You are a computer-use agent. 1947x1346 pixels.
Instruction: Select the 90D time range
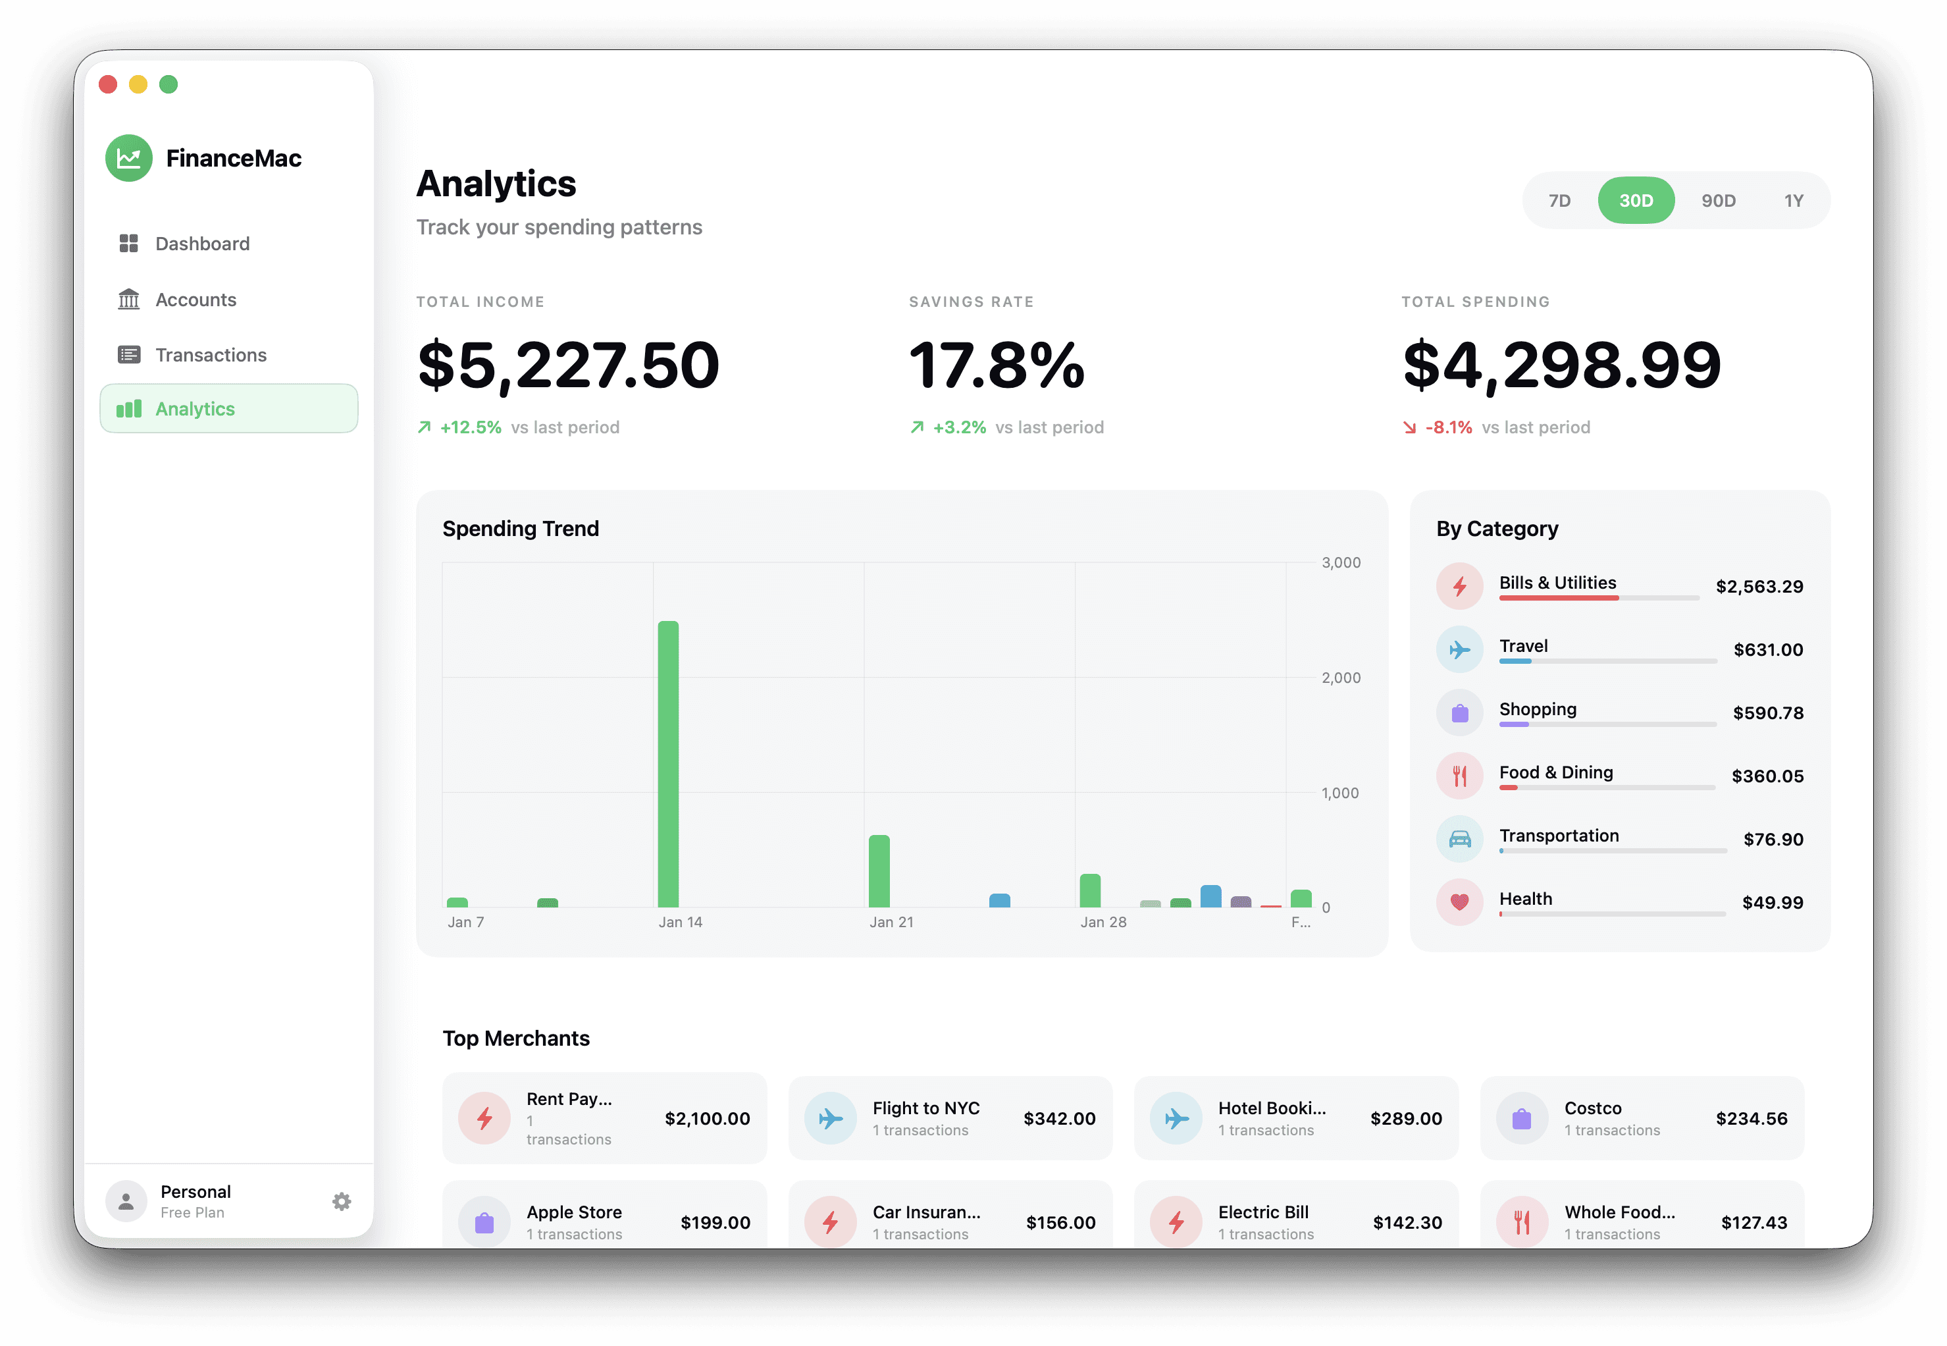pyautogui.click(x=1718, y=201)
